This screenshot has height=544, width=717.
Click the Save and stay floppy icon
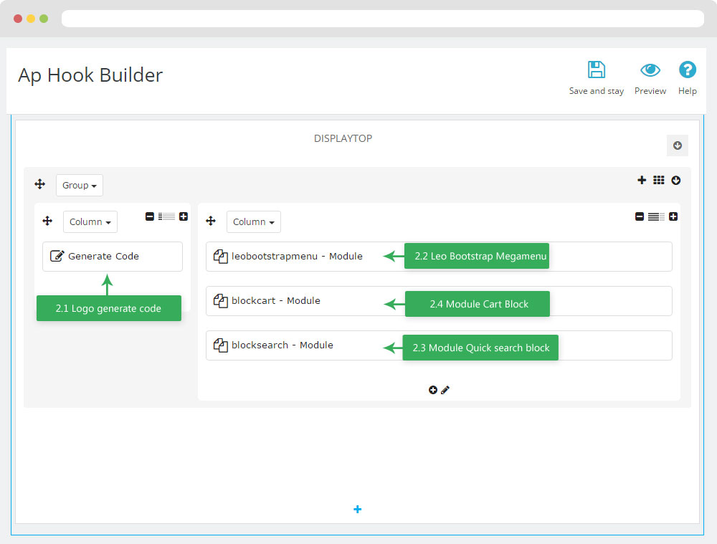(x=597, y=70)
